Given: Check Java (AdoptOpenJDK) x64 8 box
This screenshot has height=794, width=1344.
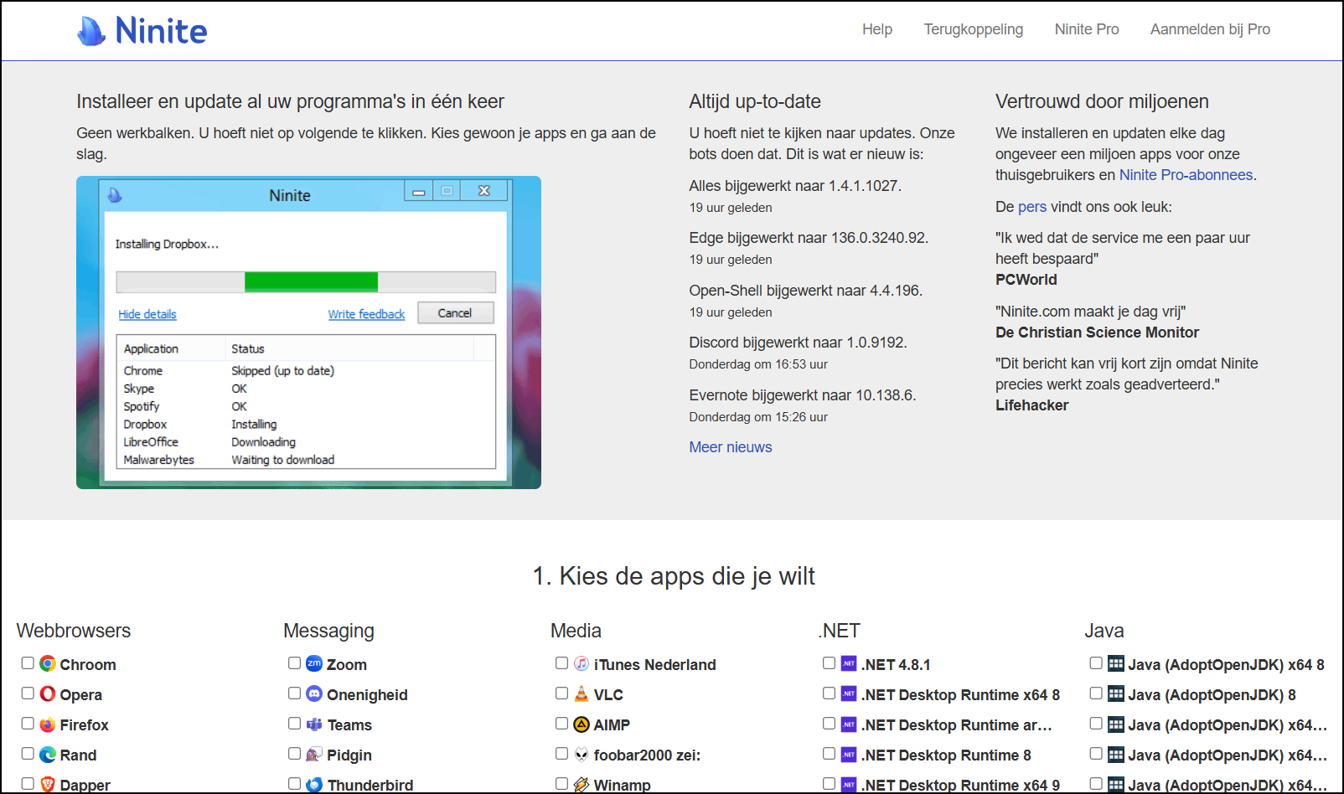Looking at the screenshot, I should pos(1096,663).
